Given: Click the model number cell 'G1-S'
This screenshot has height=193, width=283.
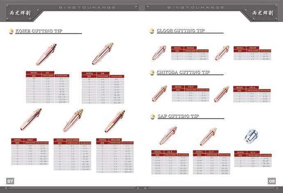Looking at the screenshot, I should [x=253, y=152].
